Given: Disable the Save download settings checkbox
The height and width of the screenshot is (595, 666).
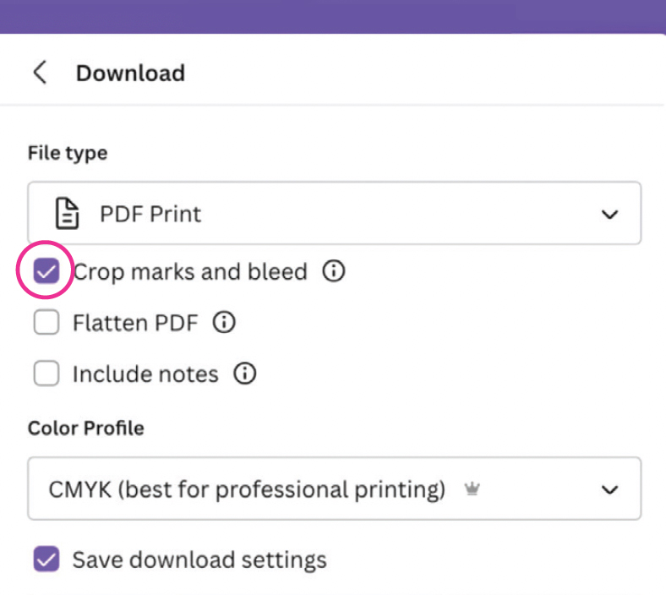Looking at the screenshot, I should tap(46, 560).
